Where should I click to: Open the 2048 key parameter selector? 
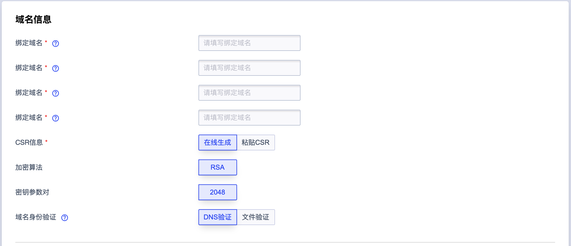pyautogui.click(x=217, y=192)
